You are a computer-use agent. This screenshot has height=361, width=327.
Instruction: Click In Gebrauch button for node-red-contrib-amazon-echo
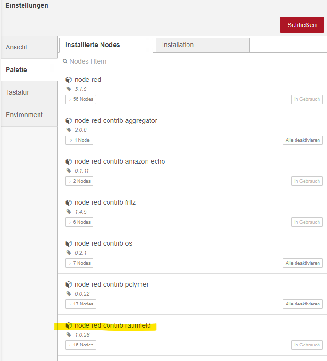pos(307,181)
